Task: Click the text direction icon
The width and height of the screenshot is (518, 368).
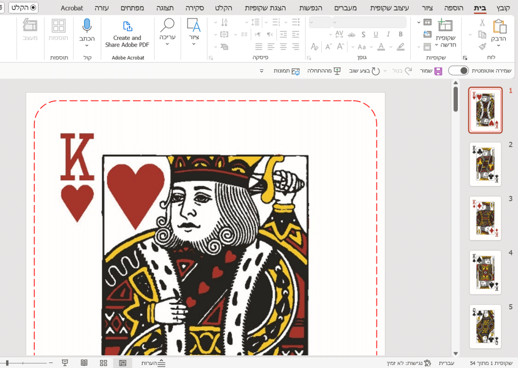Action: point(225,22)
